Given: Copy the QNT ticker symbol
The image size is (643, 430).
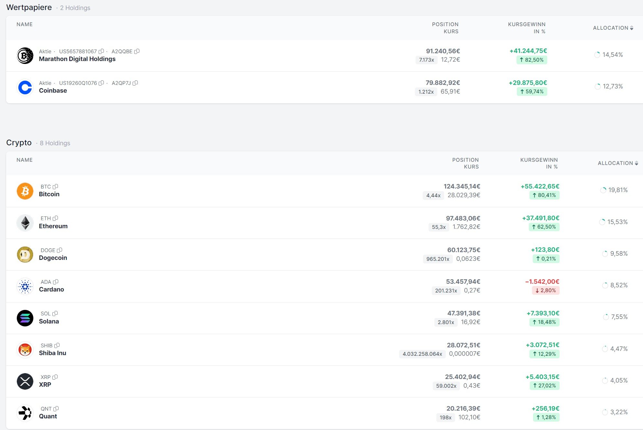Looking at the screenshot, I should click(x=56, y=409).
